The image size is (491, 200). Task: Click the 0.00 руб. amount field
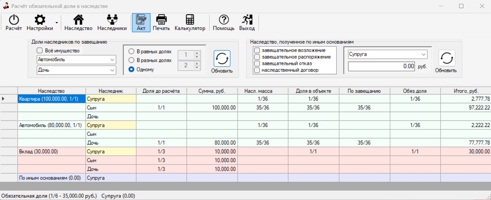tap(381, 66)
